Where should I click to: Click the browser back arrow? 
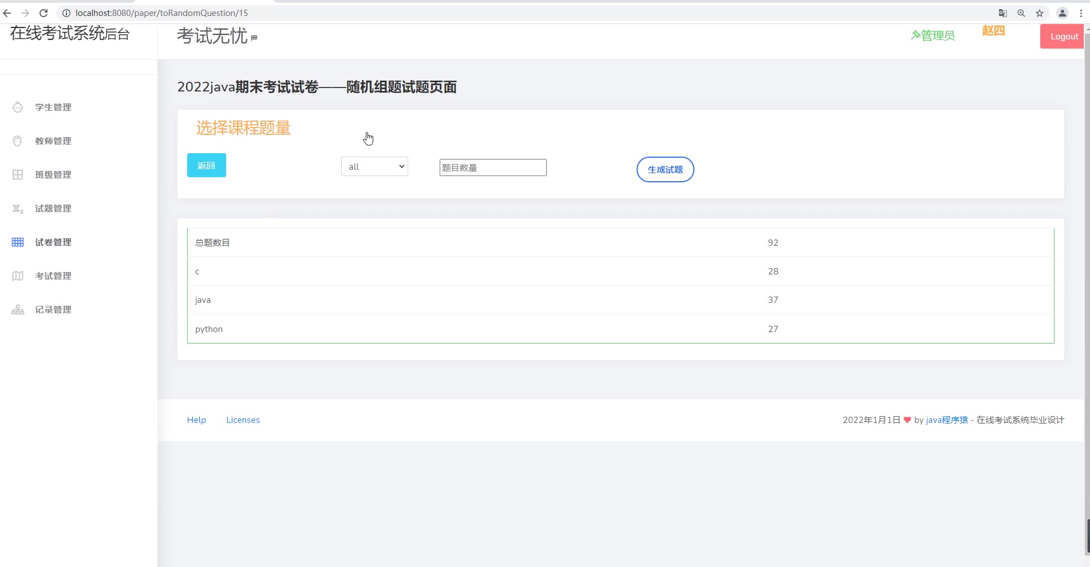7,13
